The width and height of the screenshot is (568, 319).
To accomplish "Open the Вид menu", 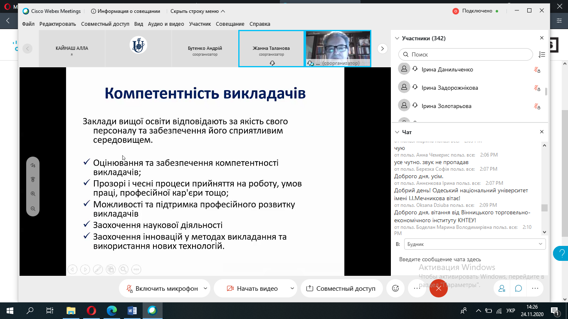I will coord(139,24).
